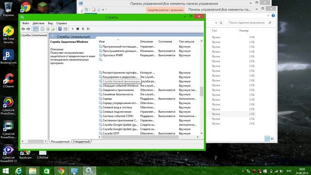This screenshot has height=175, width=311.
Task: Open the CCleaner desktop icon
Action: tap(8, 80)
